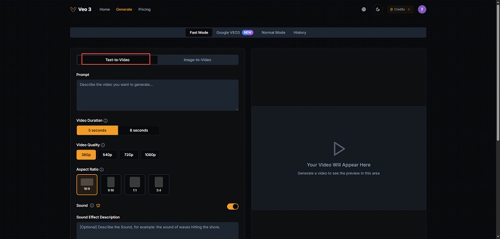The width and height of the screenshot is (500, 239).
Task: Toggle dark mode moon icon
Action: (x=378, y=9)
